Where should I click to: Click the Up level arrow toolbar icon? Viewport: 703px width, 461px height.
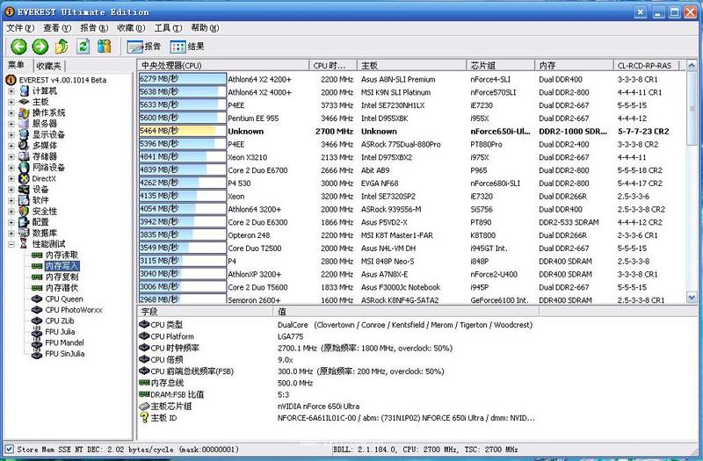click(62, 47)
